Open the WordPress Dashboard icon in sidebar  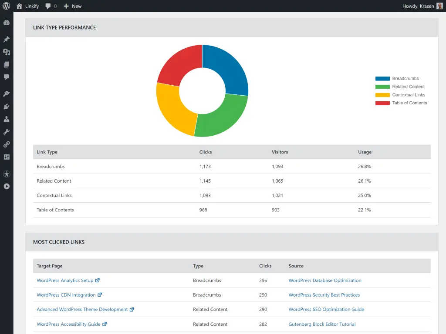click(x=7, y=22)
